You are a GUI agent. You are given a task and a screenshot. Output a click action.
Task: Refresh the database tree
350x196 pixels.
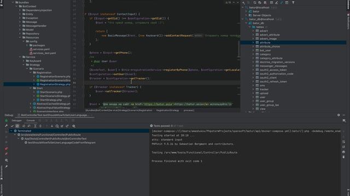point(255,3)
